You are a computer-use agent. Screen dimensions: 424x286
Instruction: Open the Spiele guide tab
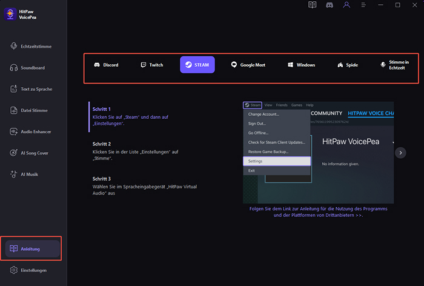348,65
